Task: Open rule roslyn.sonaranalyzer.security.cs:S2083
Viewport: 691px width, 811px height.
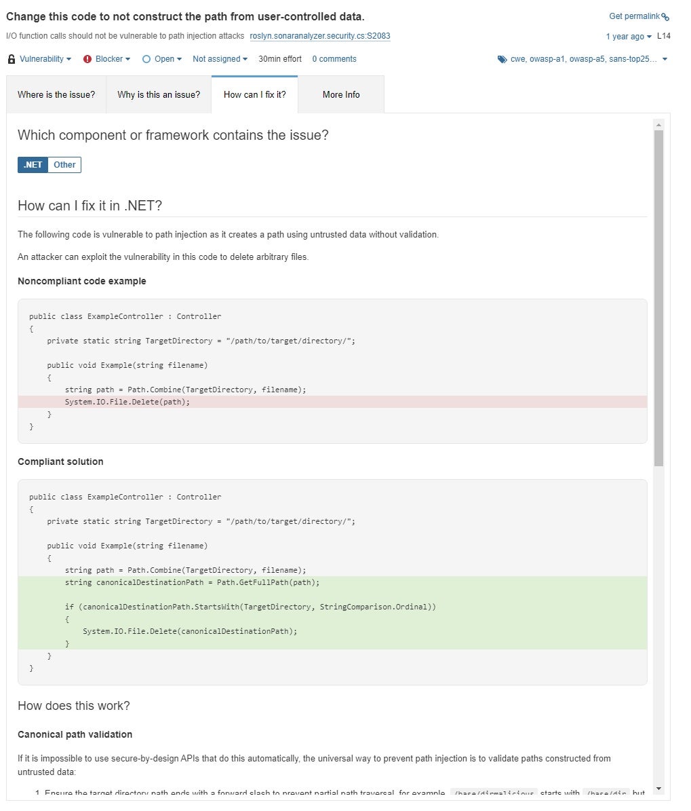Action: (x=319, y=36)
